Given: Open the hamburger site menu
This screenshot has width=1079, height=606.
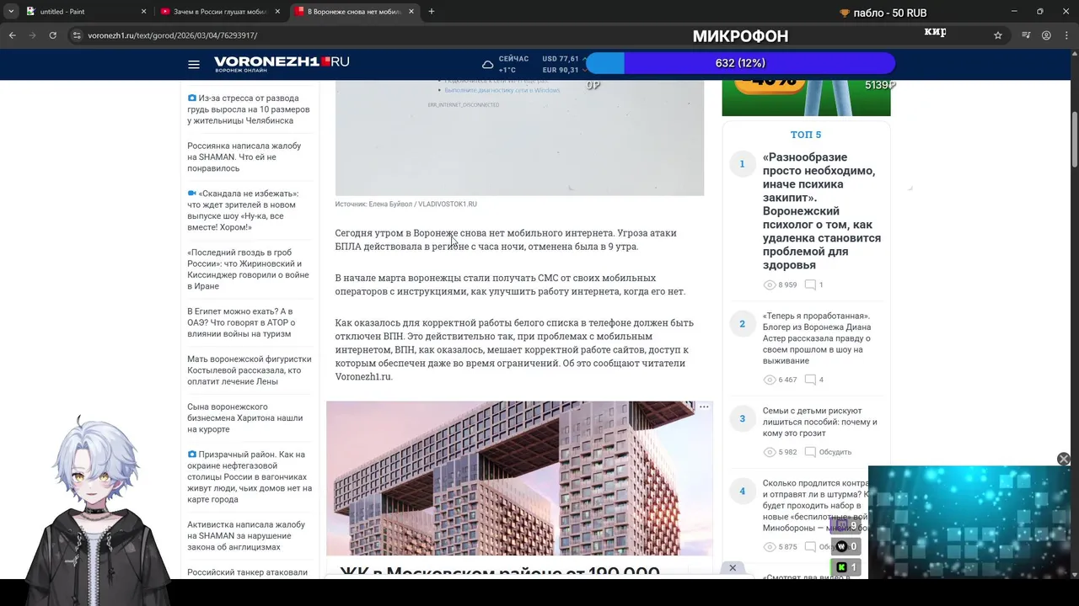Looking at the screenshot, I should coord(194,65).
